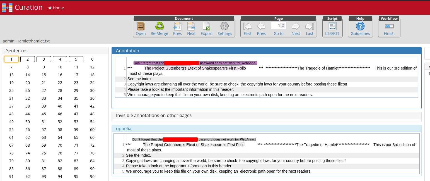The height and width of the screenshot is (181, 430).
Task: Click 'See the index.' in Annotation panel
Action: (x=140, y=79)
